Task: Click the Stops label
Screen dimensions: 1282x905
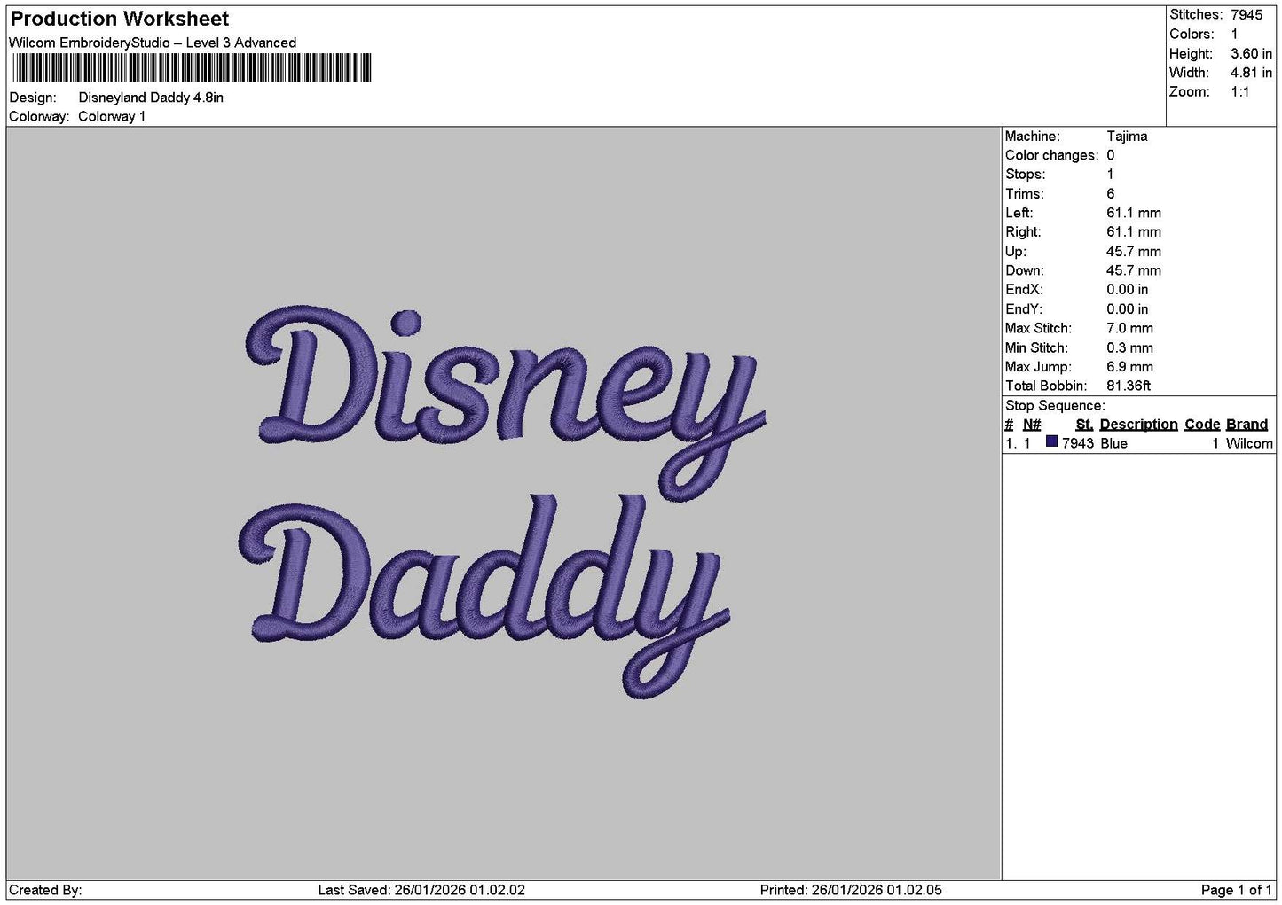Action: (1025, 175)
